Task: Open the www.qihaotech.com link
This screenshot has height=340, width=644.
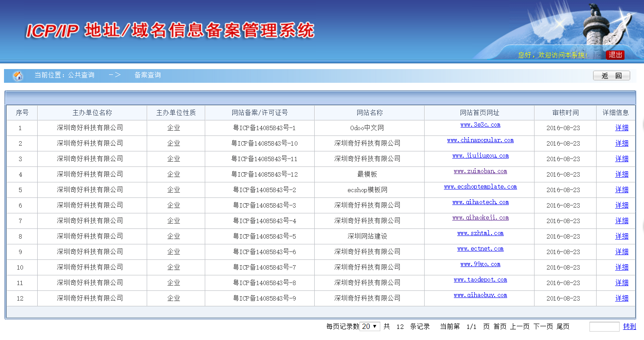Action: (480, 202)
